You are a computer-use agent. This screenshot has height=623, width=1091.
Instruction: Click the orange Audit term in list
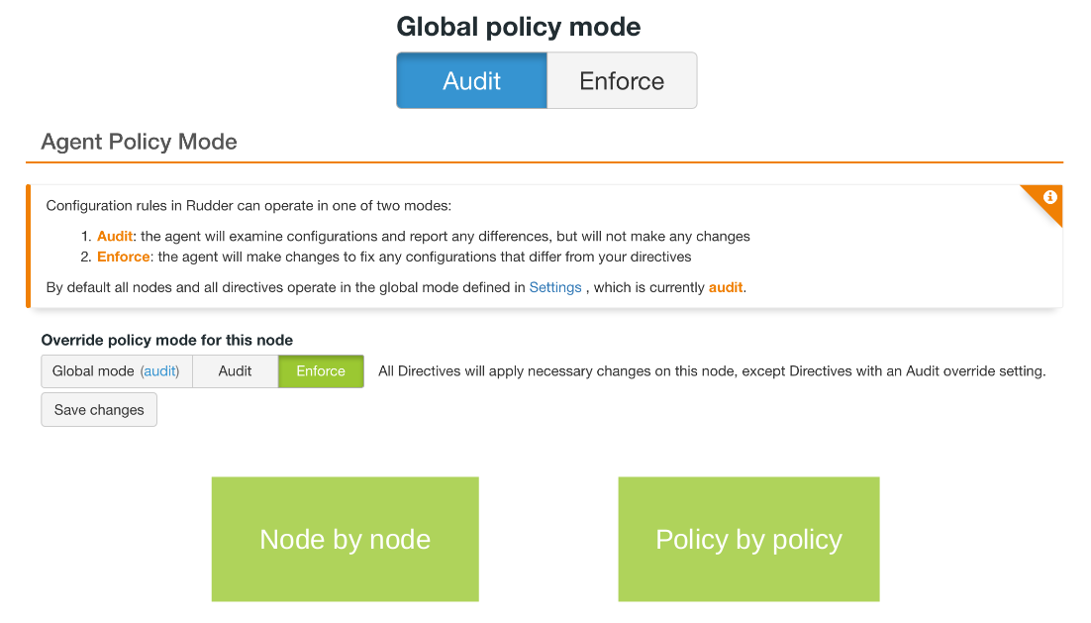tap(115, 237)
